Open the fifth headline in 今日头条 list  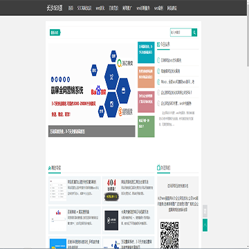[176, 103]
